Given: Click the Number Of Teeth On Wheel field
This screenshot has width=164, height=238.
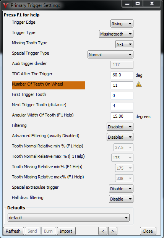Looking at the screenshot, I should (x=122, y=85).
